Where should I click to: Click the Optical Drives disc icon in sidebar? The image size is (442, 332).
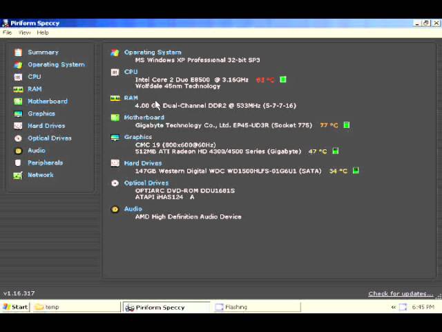pyautogui.click(x=18, y=138)
